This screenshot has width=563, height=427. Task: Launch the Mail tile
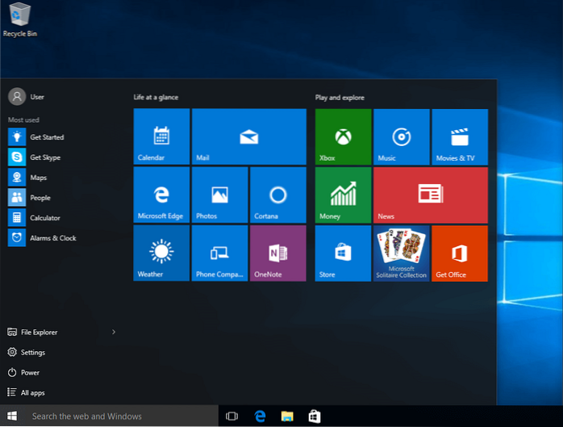click(x=248, y=137)
